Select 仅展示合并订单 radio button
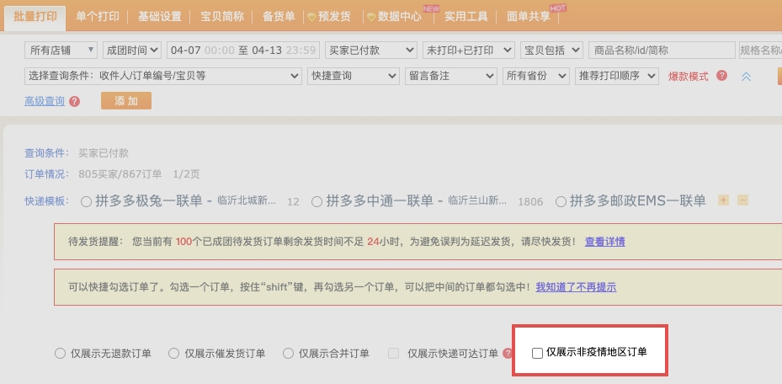The height and width of the screenshot is (384, 782). (x=288, y=354)
